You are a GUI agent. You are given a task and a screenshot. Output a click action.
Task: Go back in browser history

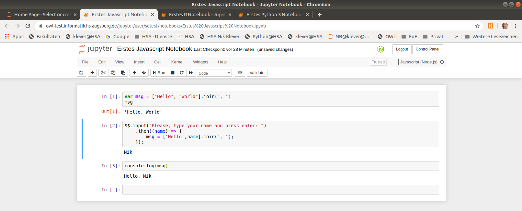[x=7, y=26]
